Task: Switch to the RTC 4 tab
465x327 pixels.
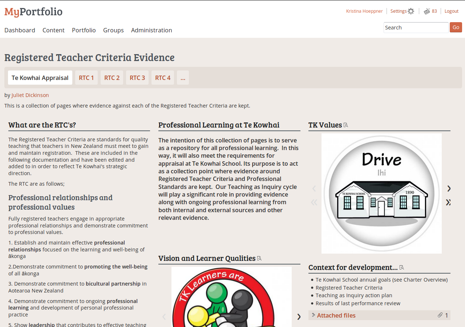Action: pos(163,78)
